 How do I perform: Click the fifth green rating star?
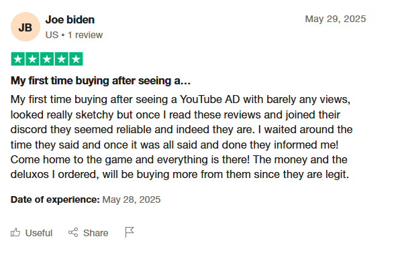click(76, 59)
